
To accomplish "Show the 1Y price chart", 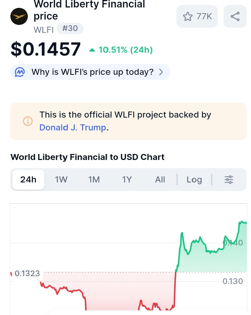I will point(127,180).
